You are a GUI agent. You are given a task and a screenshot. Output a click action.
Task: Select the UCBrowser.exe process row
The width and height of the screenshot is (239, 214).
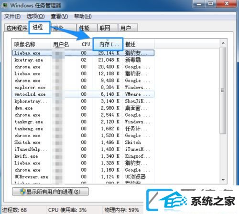tap(83, 177)
